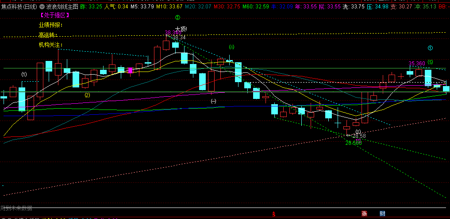Click the M10: 33.67 average label
450x219 pixels.
(x=169, y=6)
